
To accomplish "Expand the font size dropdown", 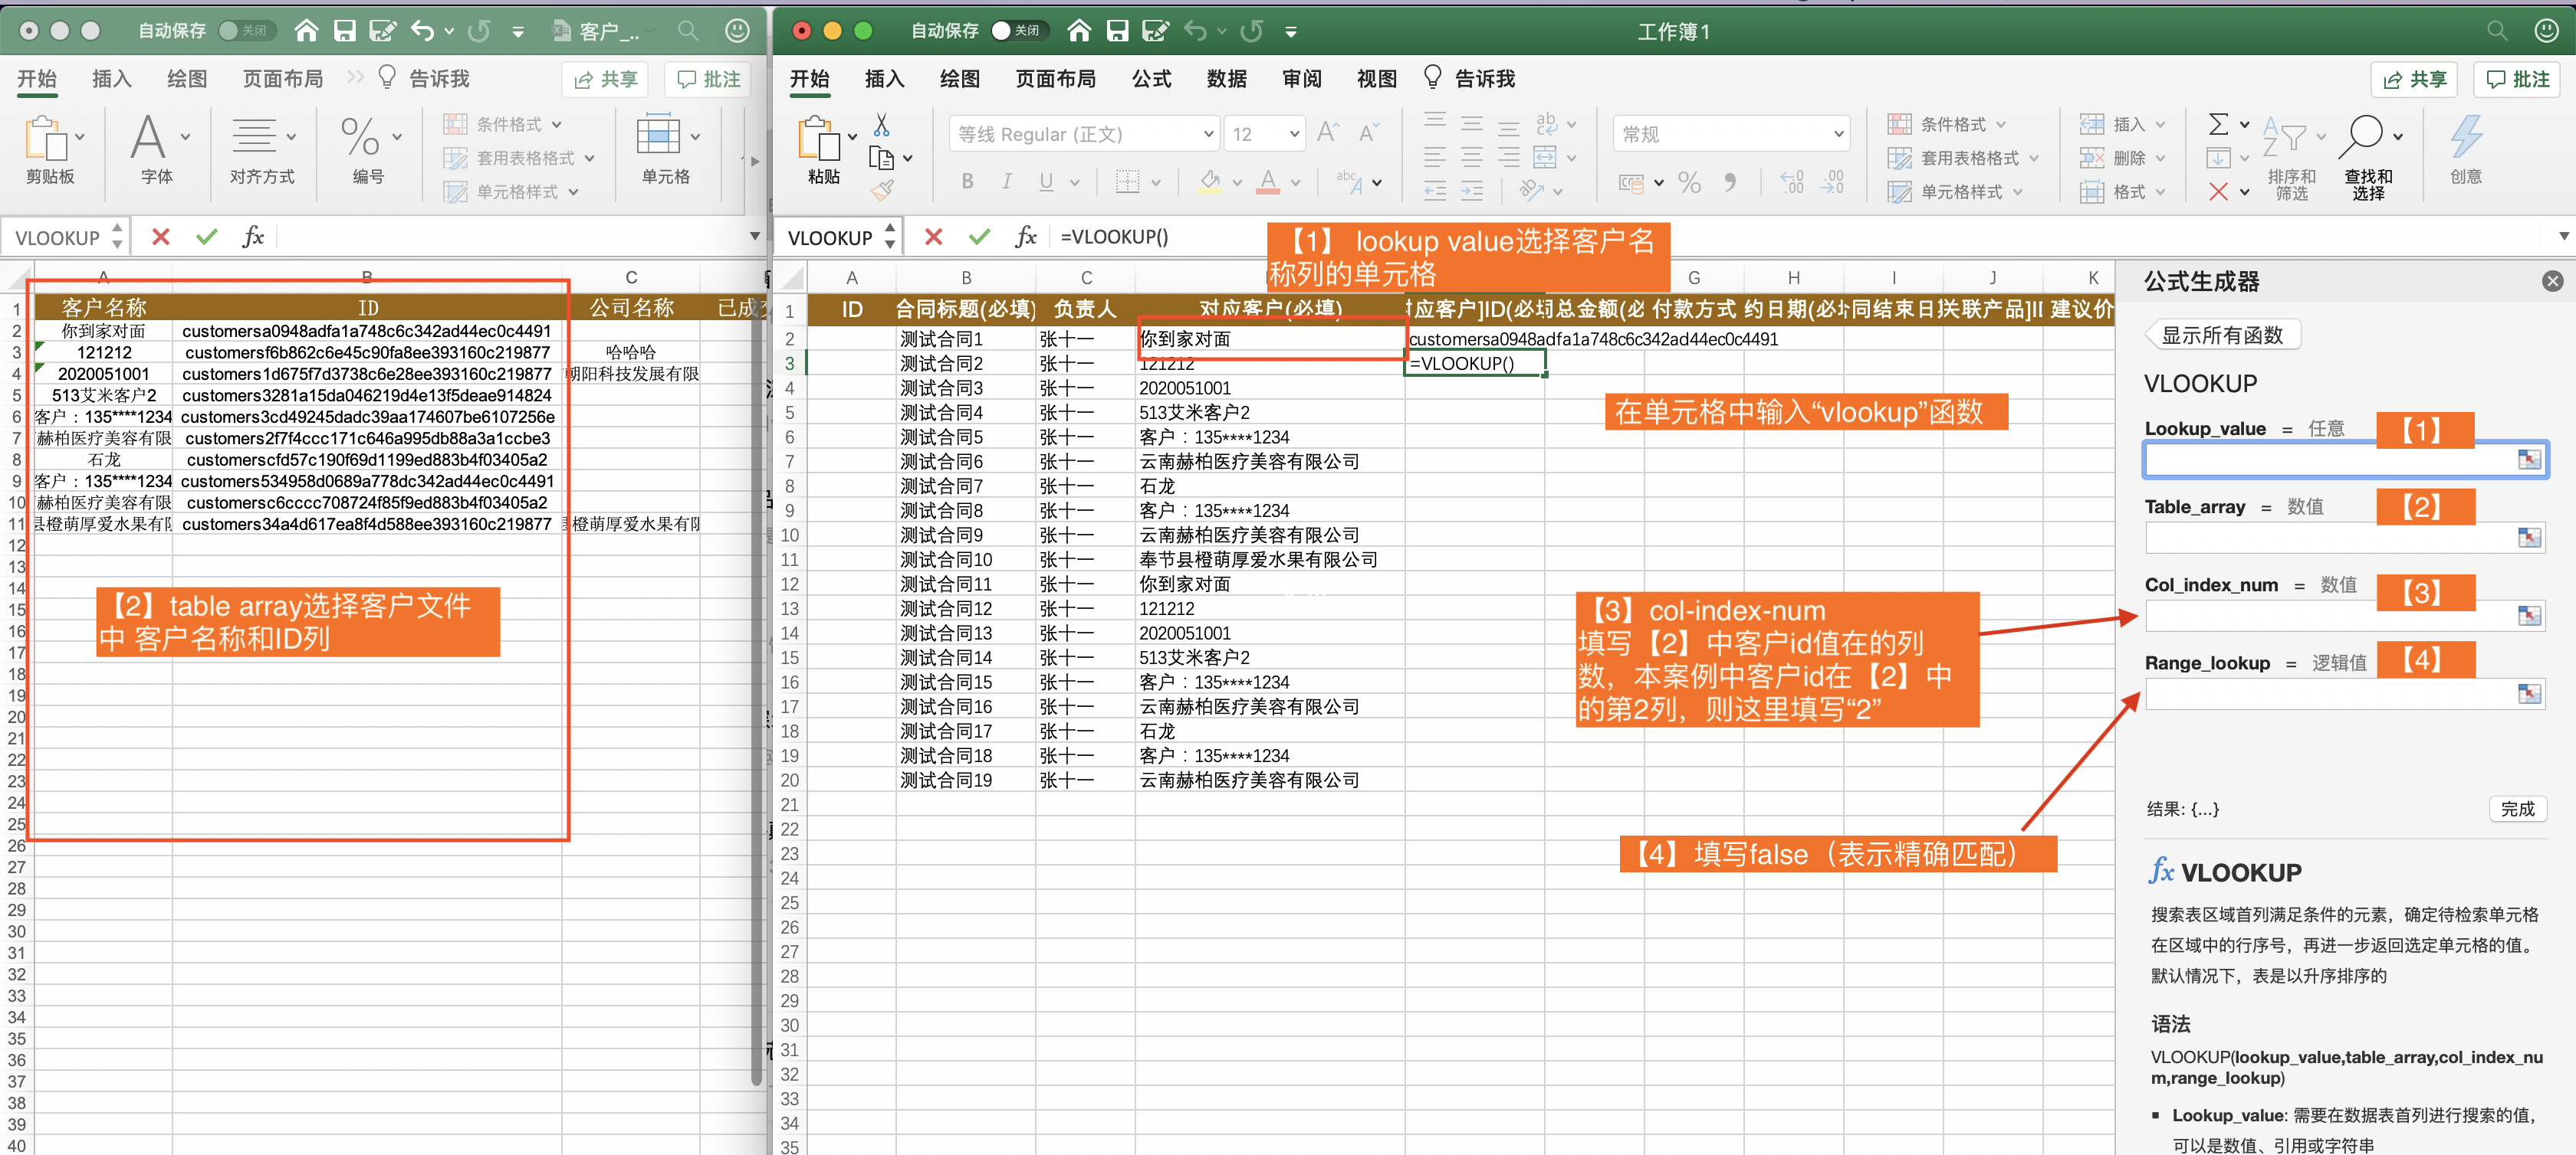I will point(1294,134).
